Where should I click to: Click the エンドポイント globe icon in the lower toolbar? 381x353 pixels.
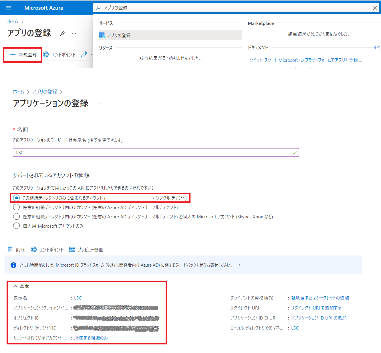(34, 249)
